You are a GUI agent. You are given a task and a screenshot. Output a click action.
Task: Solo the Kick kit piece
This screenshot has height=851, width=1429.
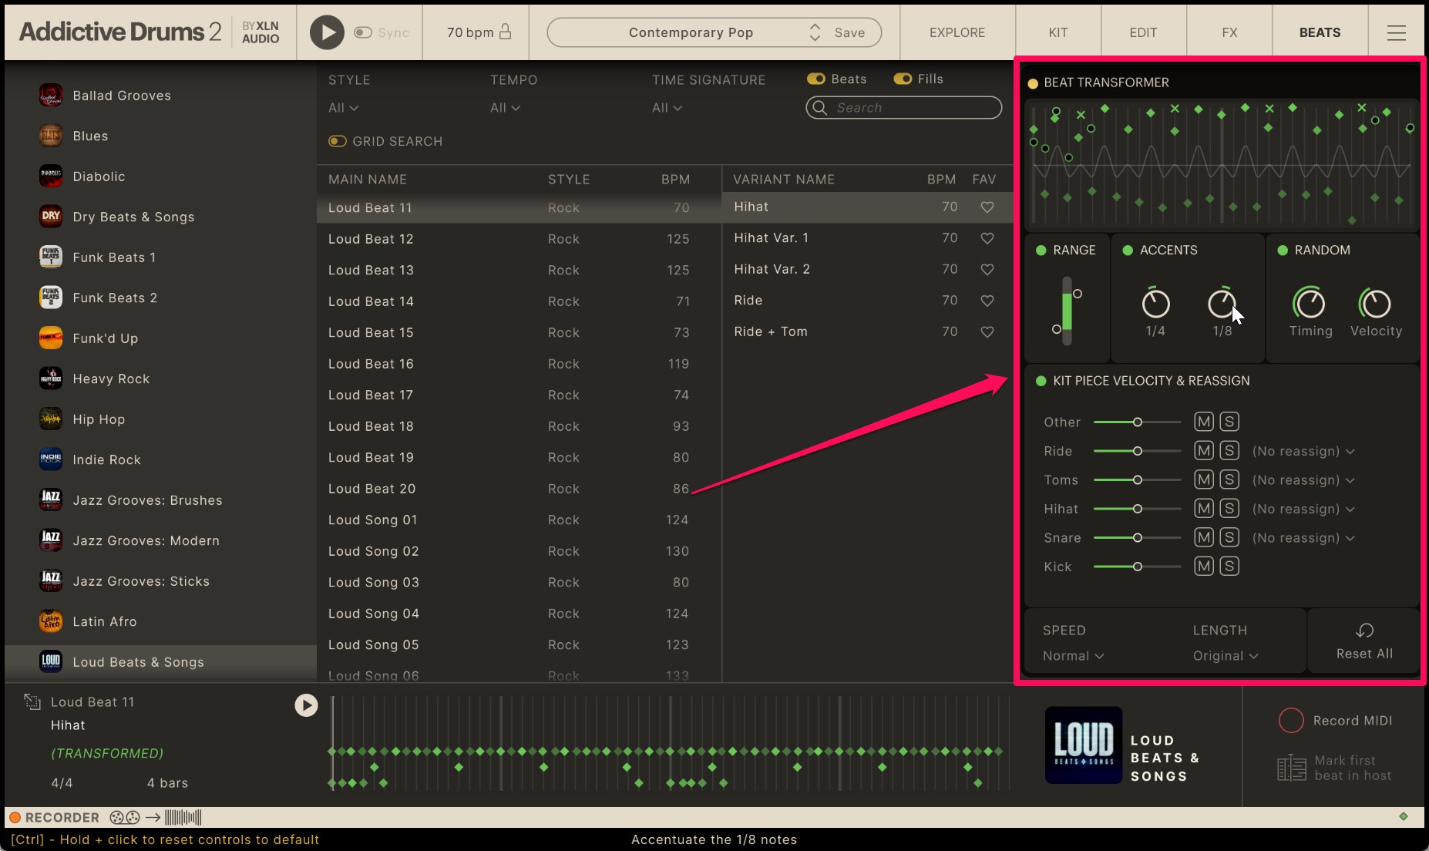[x=1229, y=567]
